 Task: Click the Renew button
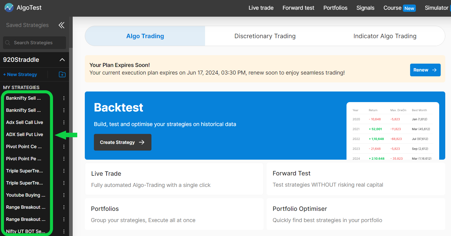[425, 70]
